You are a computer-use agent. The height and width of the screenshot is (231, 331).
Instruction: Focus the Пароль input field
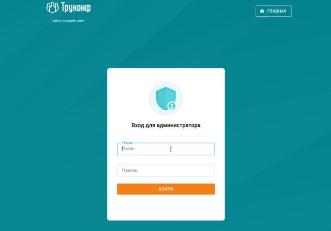[x=165, y=171]
